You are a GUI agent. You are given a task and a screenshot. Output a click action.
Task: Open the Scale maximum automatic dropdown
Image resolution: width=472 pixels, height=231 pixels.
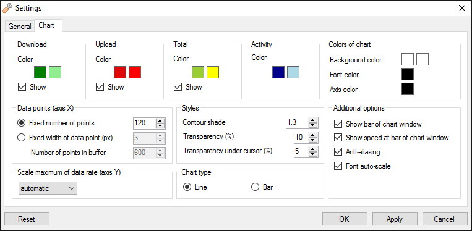pyautogui.click(x=48, y=188)
